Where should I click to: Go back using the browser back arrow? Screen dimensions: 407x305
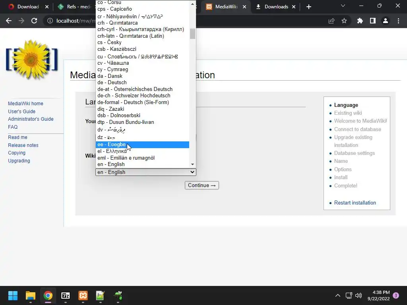(9, 21)
